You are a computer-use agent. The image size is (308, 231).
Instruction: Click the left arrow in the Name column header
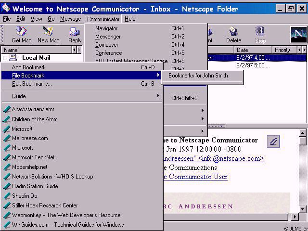pos(74,50)
